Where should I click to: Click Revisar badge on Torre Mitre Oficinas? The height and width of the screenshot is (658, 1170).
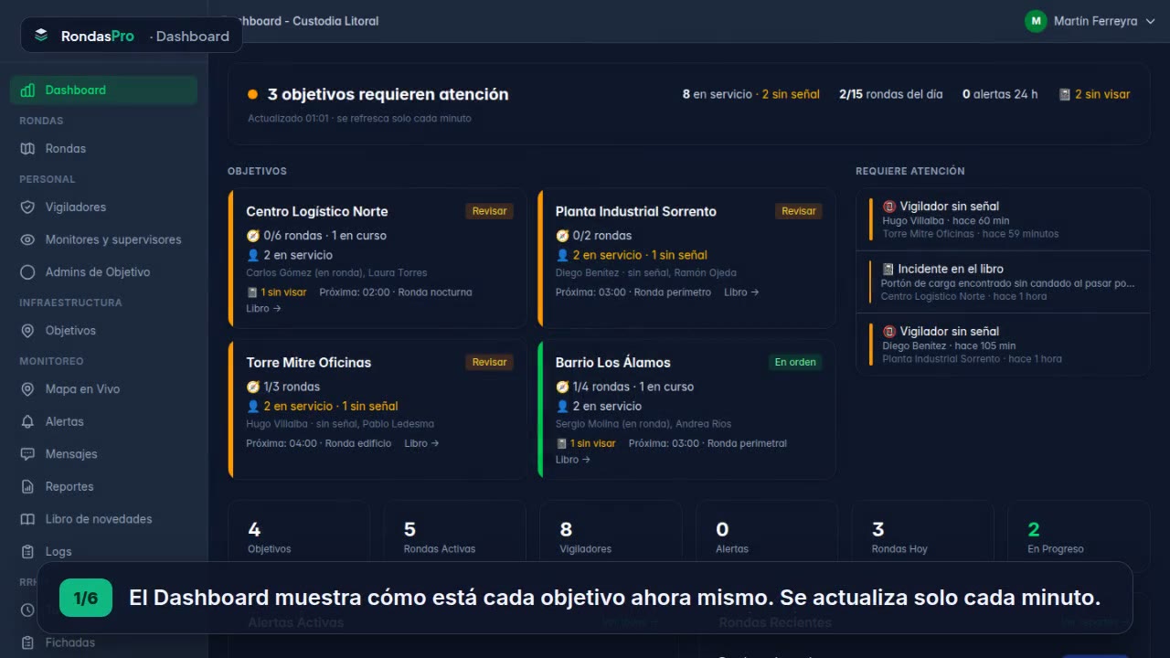(489, 362)
